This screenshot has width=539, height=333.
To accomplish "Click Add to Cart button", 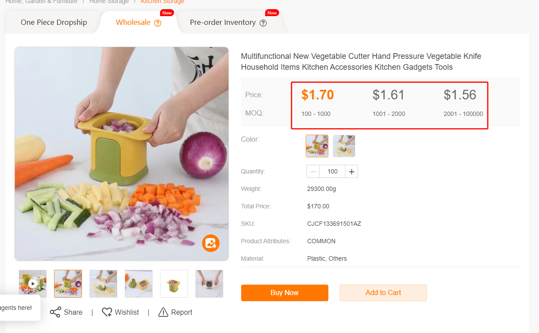I will (x=383, y=293).
